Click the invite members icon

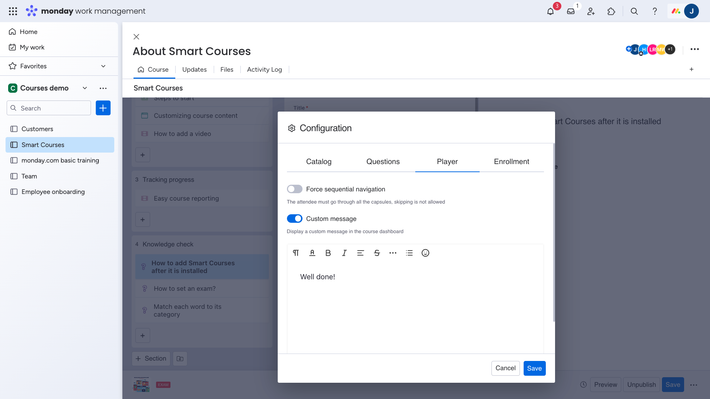(591, 11)
